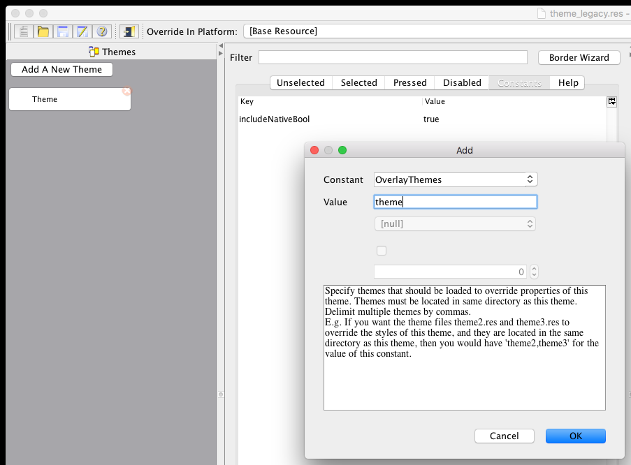Click the delete badge on the Theme entry
This screenshot has height=465, width=631.
[126, 91]
